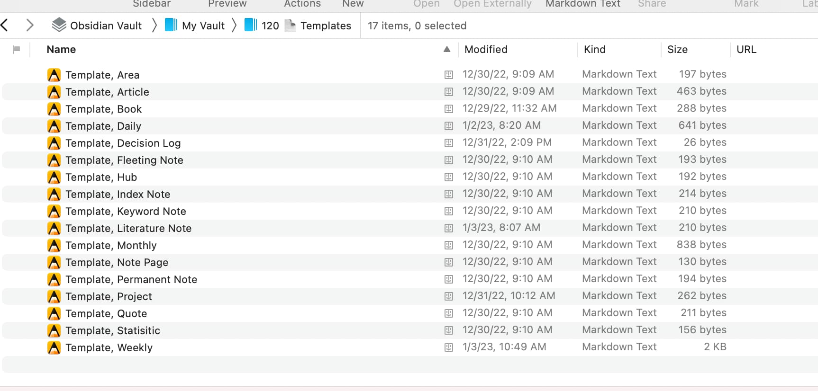Screen dimensions: 818x391
Task: Click the Template, Daily modified date icon
Action: pyautogui.click(x=448, y=126)
